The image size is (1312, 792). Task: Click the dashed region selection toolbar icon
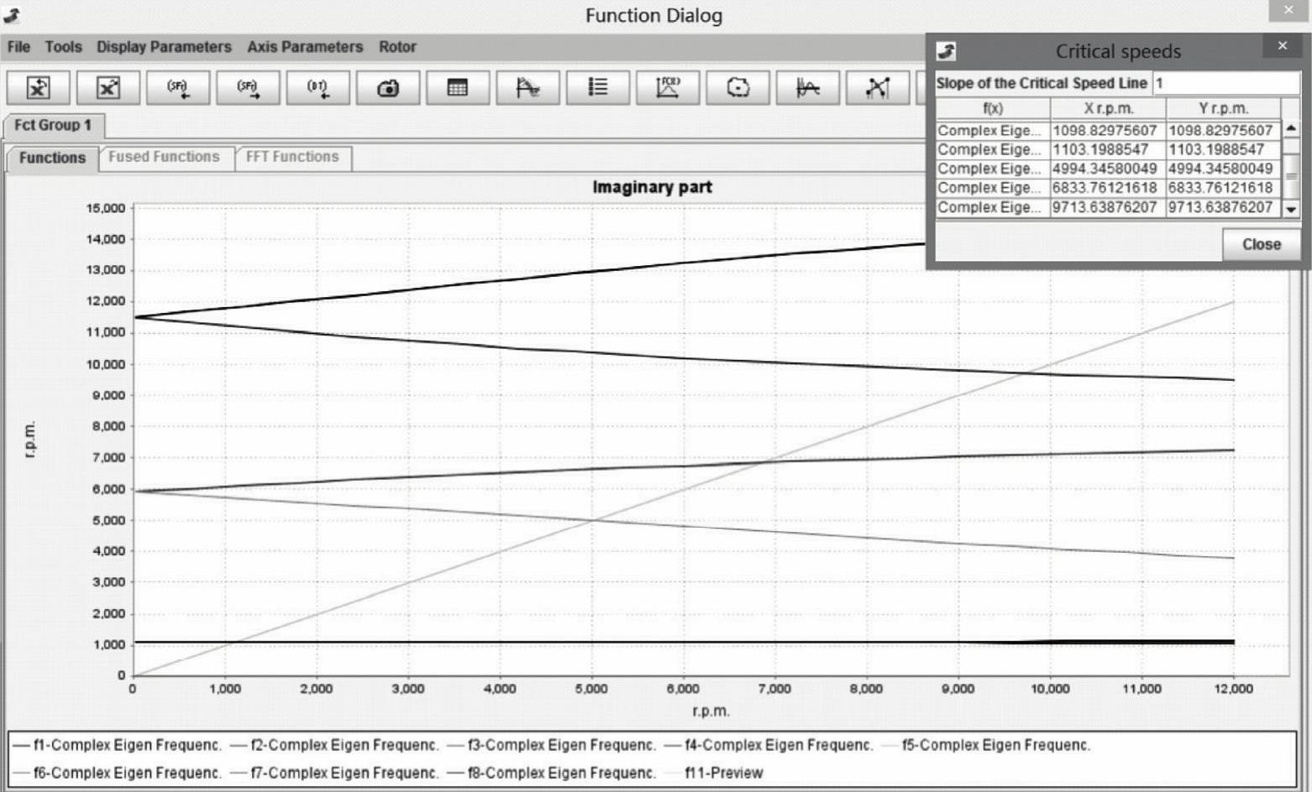[737, 88]
